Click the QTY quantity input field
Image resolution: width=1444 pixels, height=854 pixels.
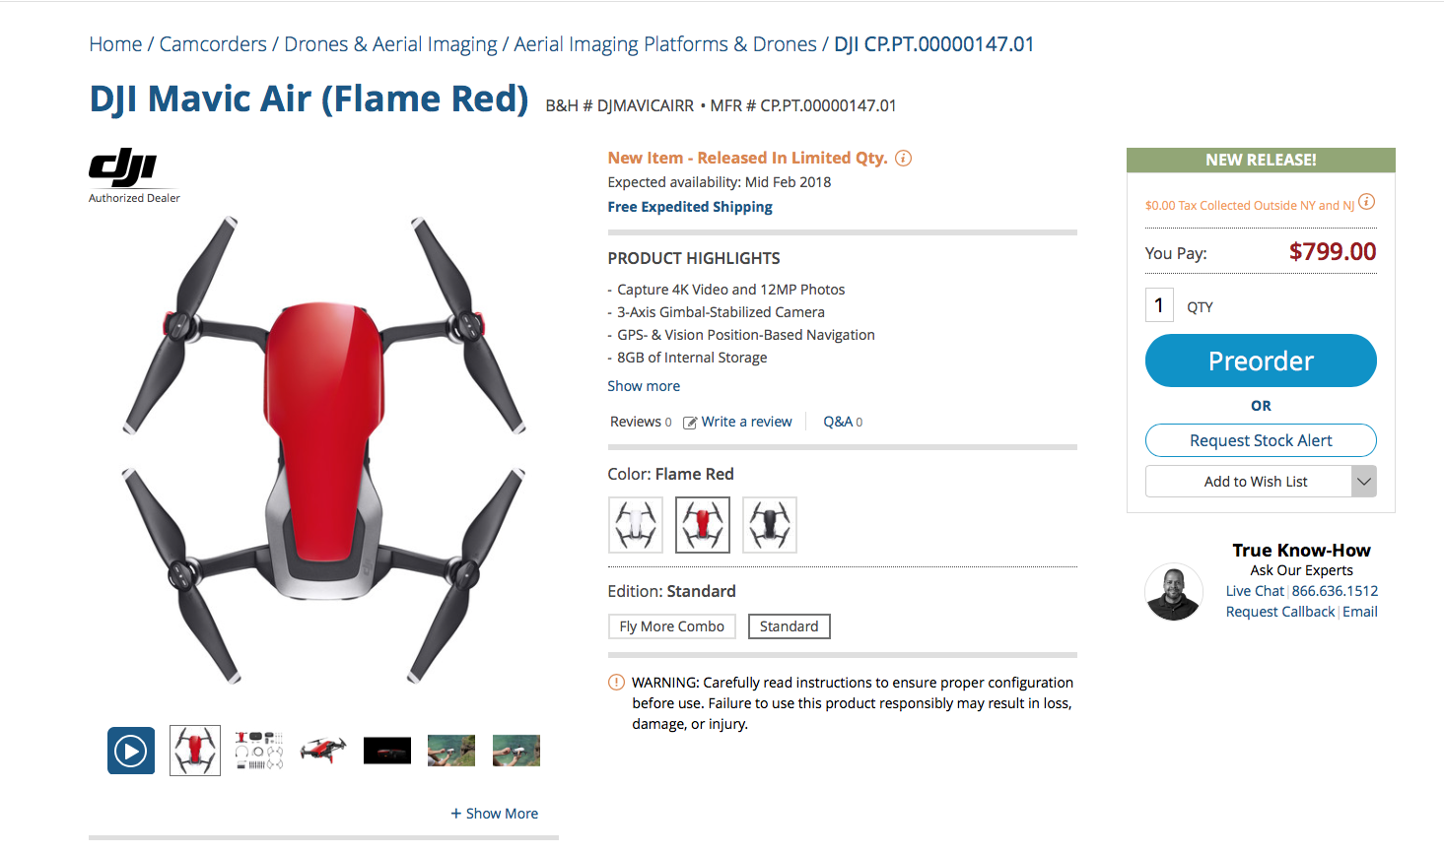1159,305
